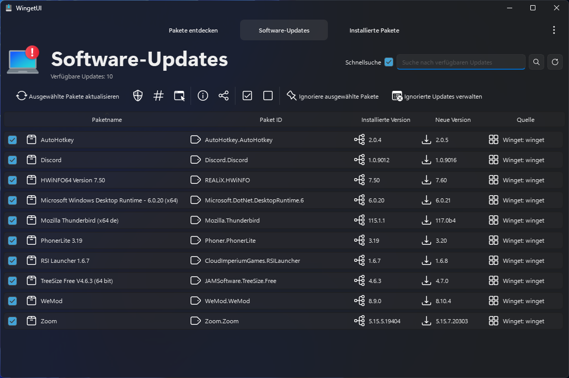The height and width of the screenshot is (378, 569).
Task: Click new version 2.0.5 cell
Action: point(441,139)
